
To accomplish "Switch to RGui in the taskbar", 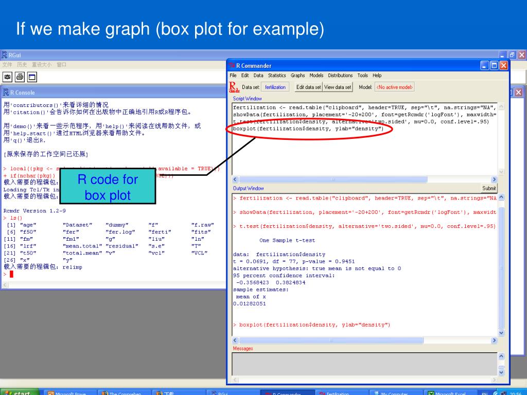I will tap(232, 392).
